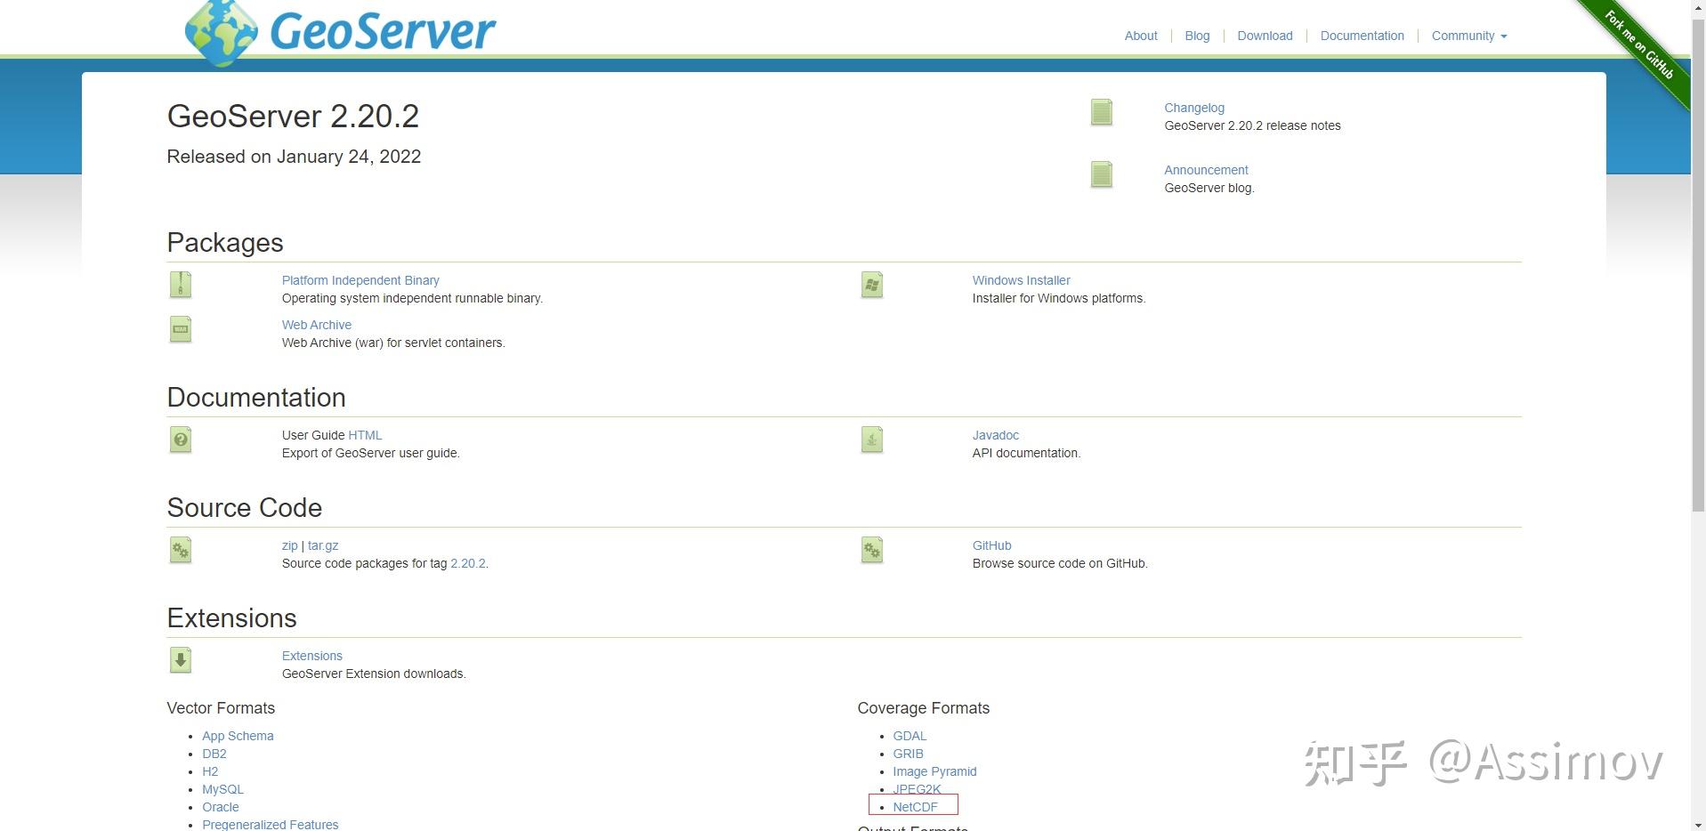The image size is (1706, 831).
Task: Click the Extensions green download arrow icon
Action: [180, 660]
